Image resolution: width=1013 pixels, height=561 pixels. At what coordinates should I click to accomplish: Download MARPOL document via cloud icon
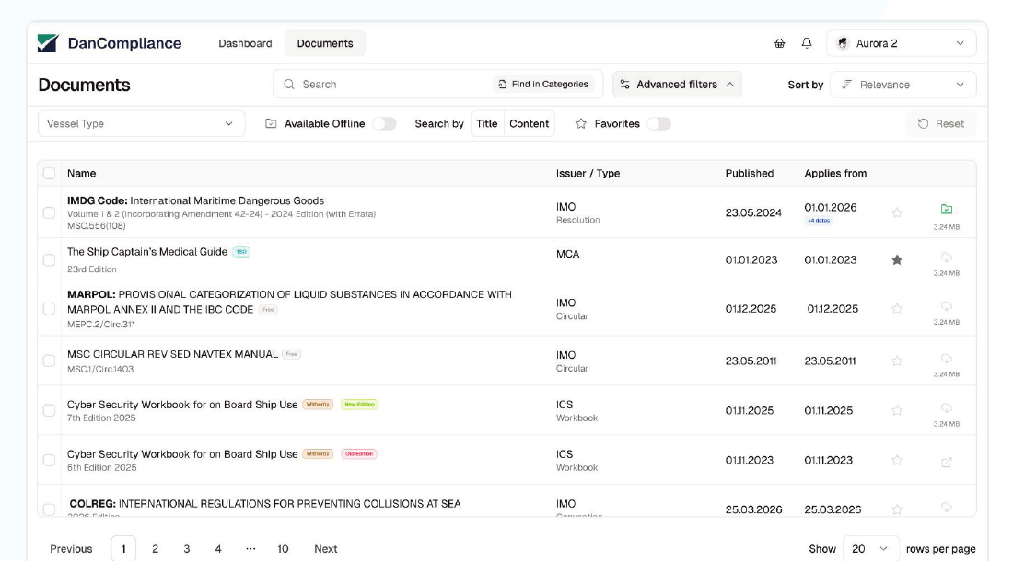(x=947, y=306)
